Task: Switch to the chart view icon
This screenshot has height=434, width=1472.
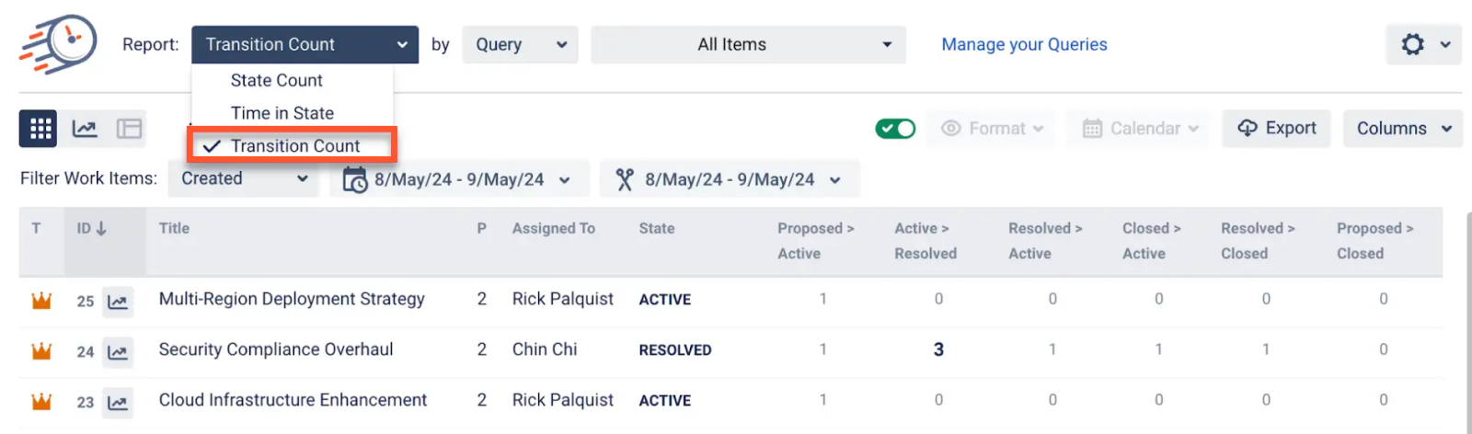Action: tap(85, 129)
